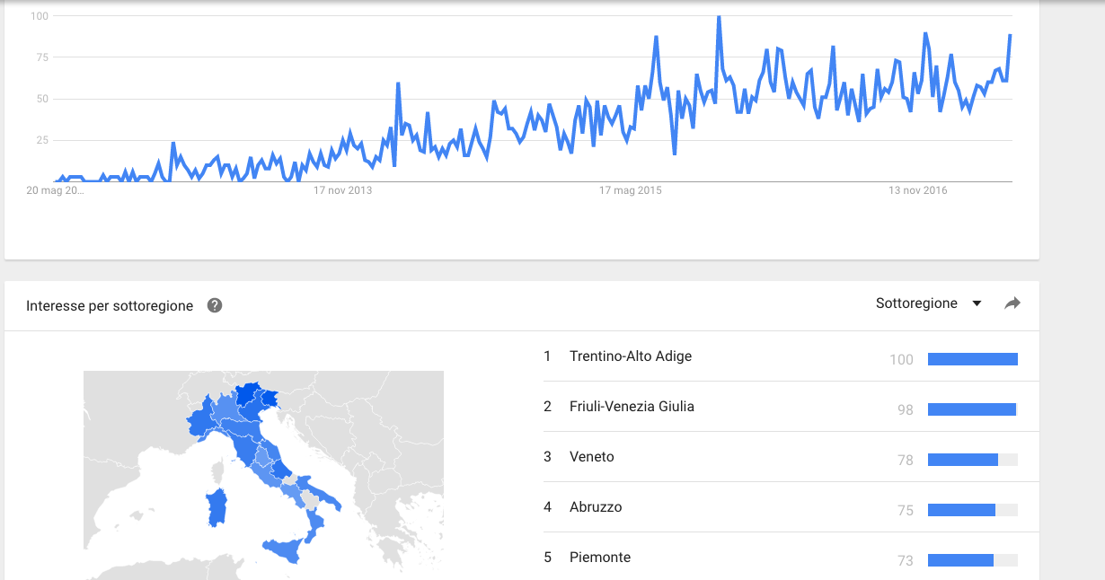
Task: Share the subregion interest card
Action: click(x=1012, y=303)
